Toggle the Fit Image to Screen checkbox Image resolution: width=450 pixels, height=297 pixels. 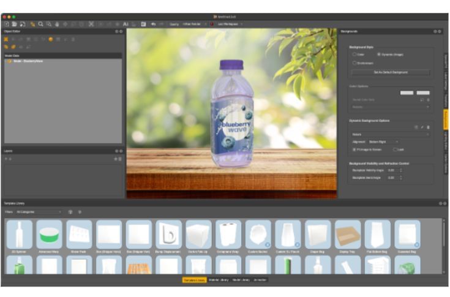tap(354, 149)
